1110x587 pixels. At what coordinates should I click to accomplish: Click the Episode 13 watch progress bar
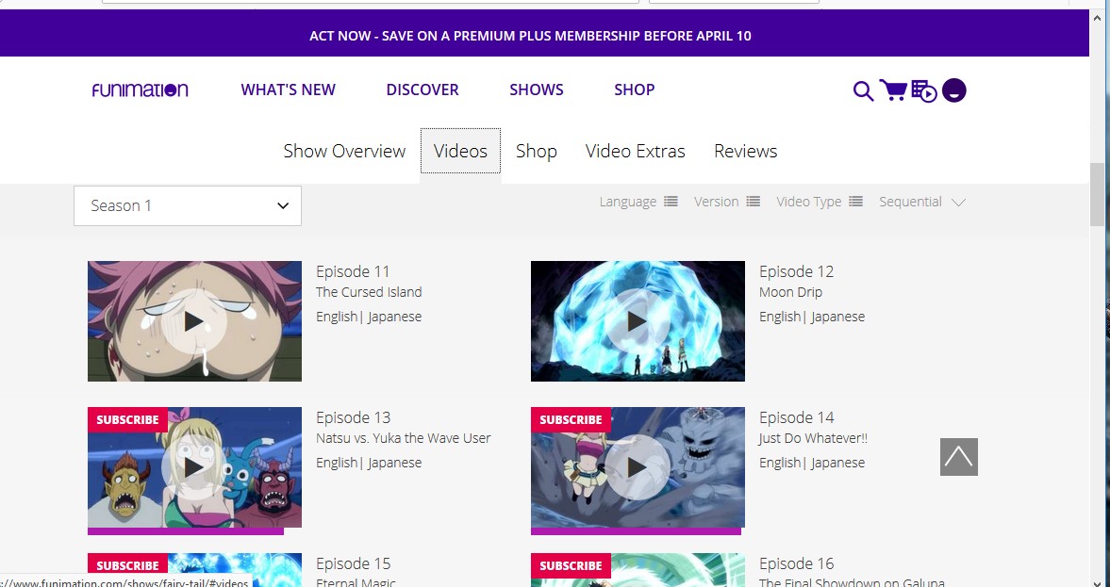(x=186, y=531)
